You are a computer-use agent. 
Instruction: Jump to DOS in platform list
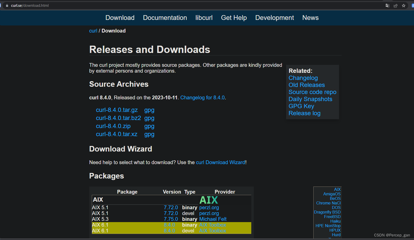[x=336, y=207]
